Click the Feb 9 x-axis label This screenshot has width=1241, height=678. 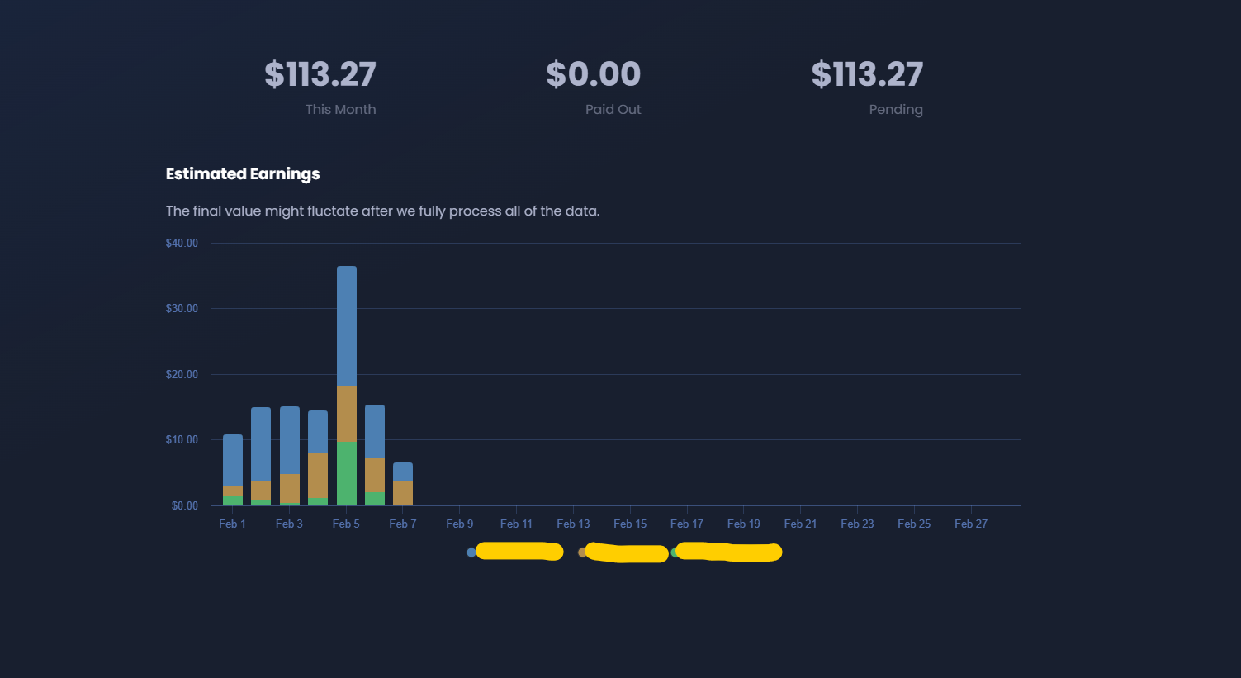click(x=459, y=524)
